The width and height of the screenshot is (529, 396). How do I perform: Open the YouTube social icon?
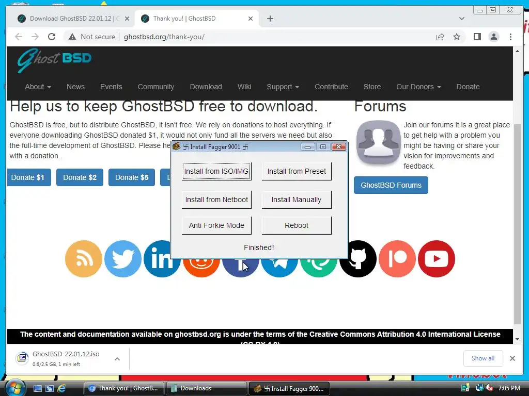(x=437, y=259)
